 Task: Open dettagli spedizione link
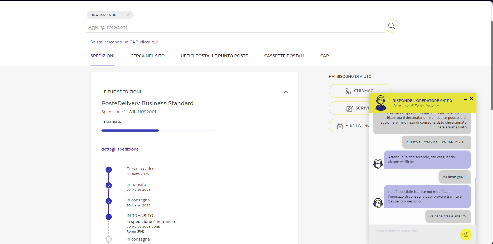pos(120,149)
